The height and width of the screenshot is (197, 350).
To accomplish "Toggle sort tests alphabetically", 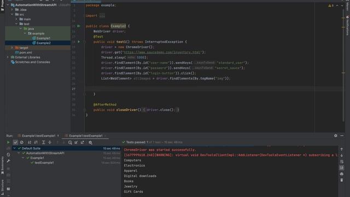I will coord(30,142).
